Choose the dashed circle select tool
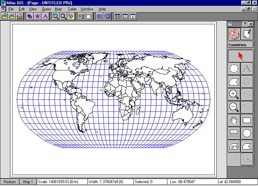The image size is (258, 186). 234,69
